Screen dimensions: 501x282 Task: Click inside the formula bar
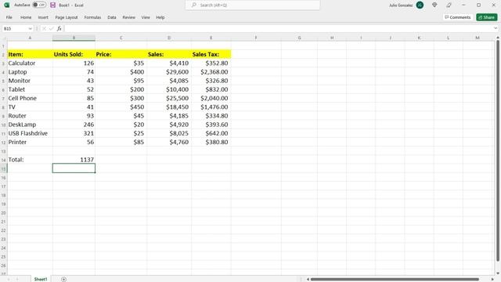(x=278, y=29)
